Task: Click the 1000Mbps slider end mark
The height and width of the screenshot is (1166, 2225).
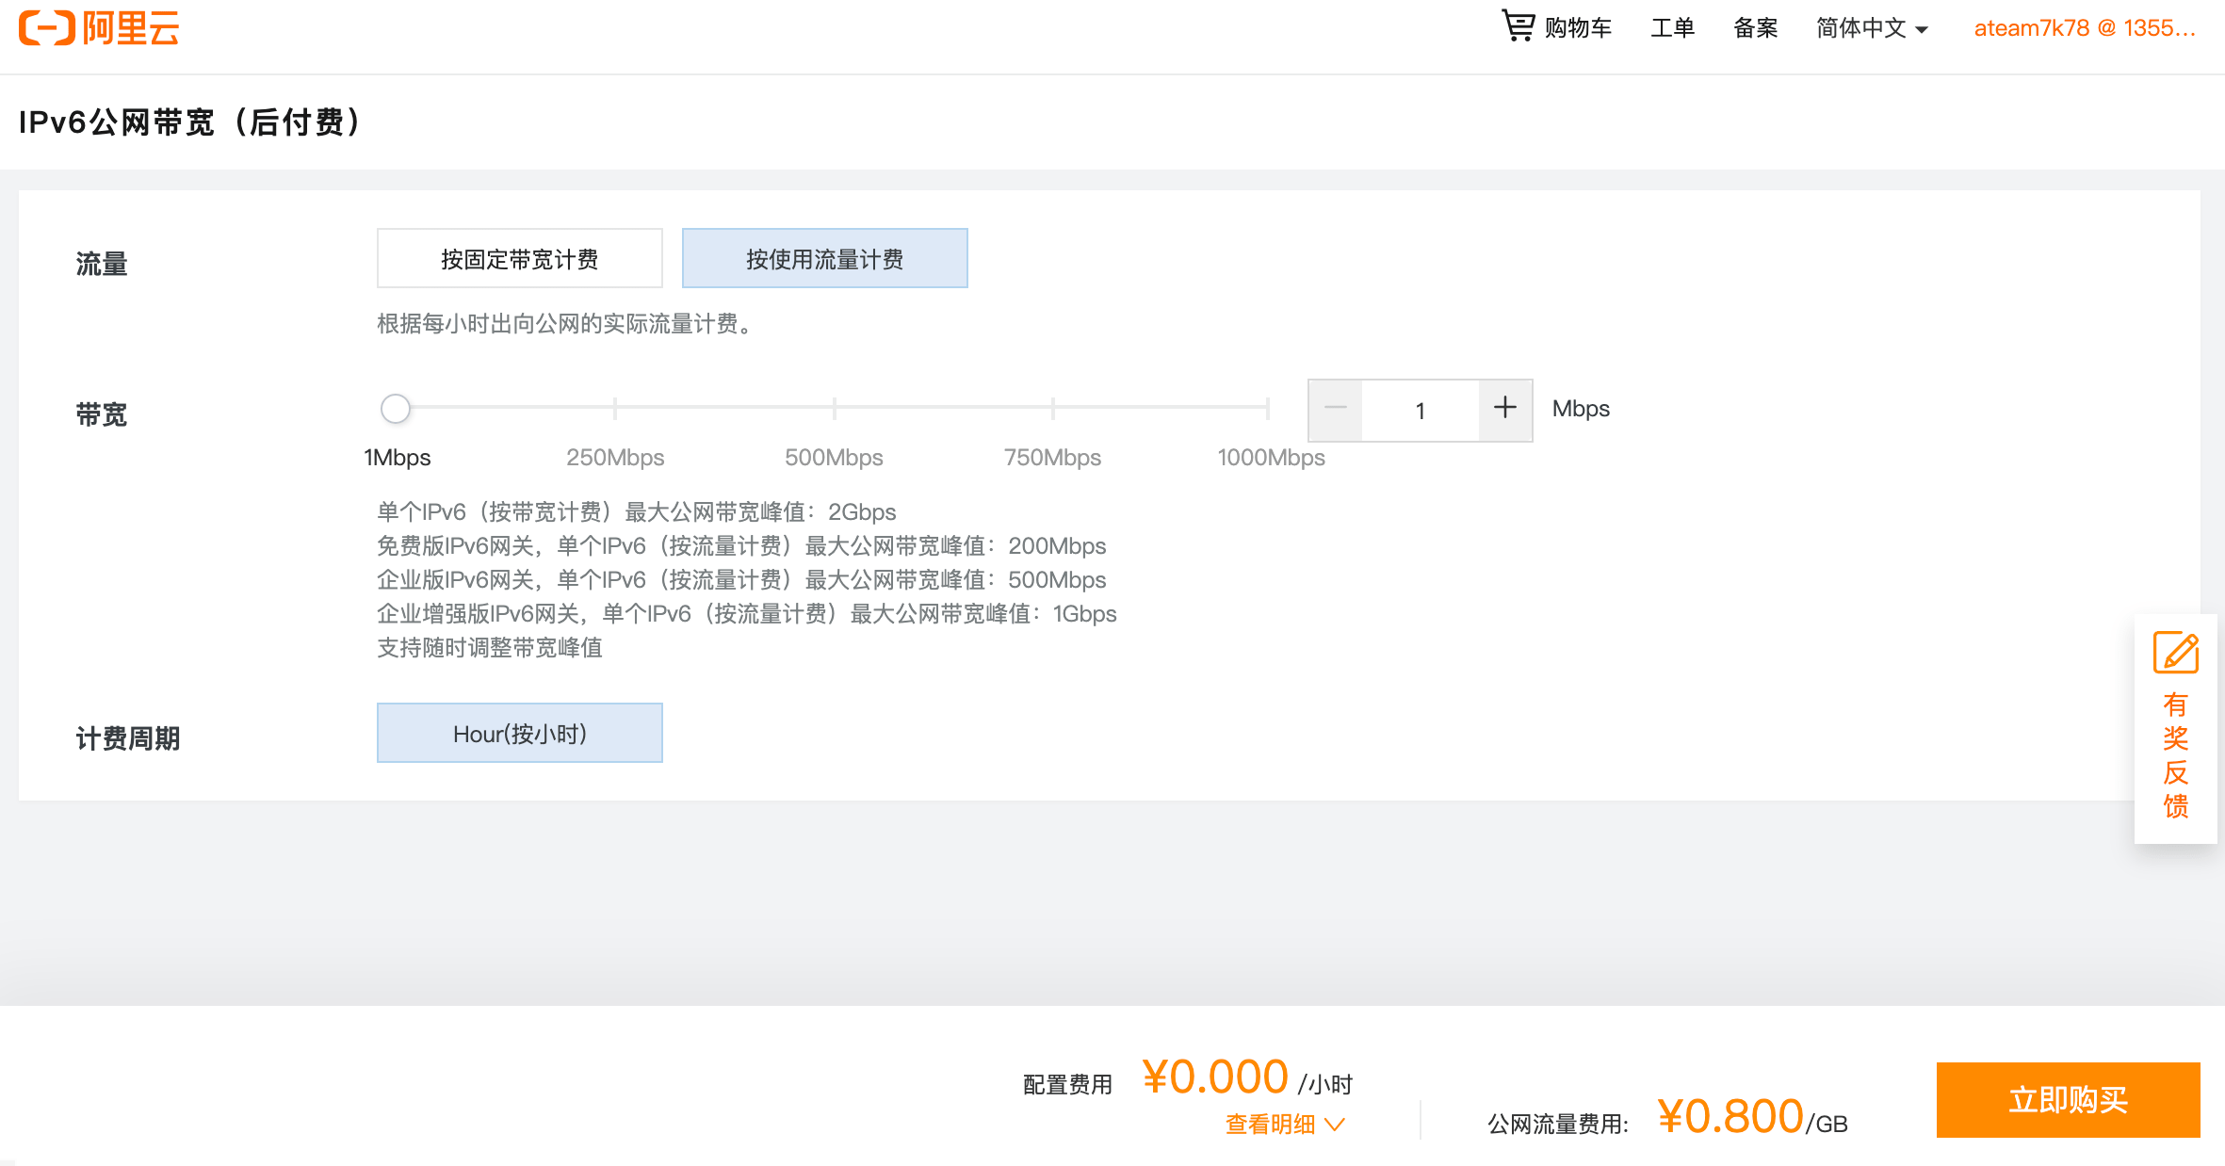Action: pos(1268,409)
